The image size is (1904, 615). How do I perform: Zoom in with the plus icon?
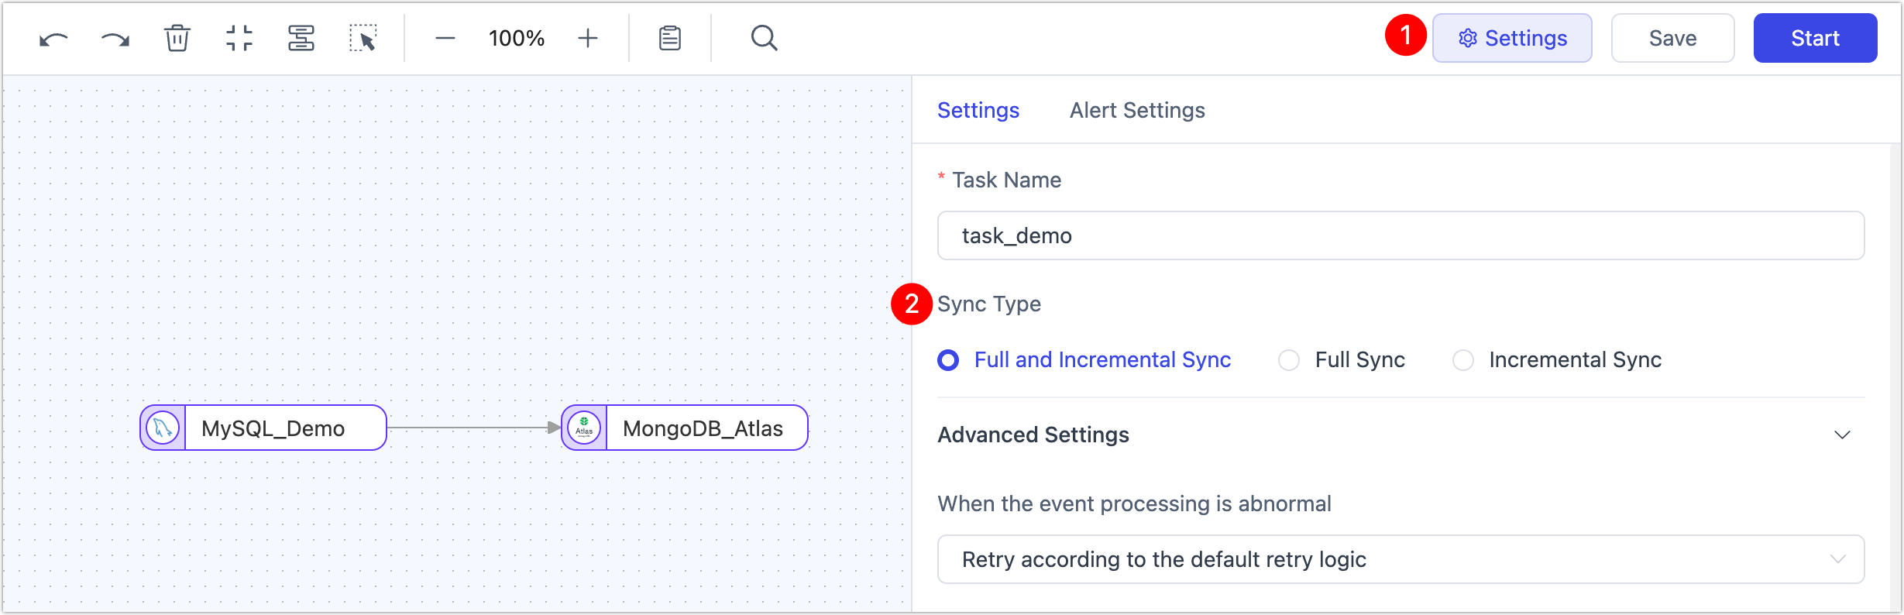(x=588, y=38)
